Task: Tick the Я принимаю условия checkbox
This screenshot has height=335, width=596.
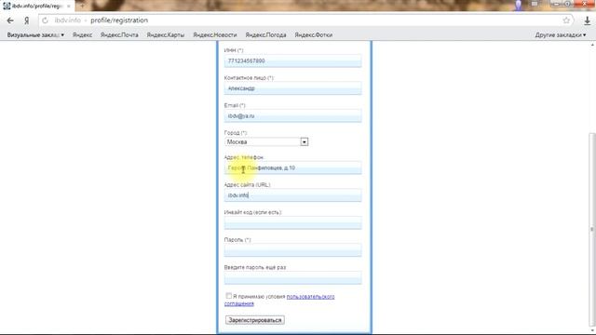Action: (x=228, y=296)
